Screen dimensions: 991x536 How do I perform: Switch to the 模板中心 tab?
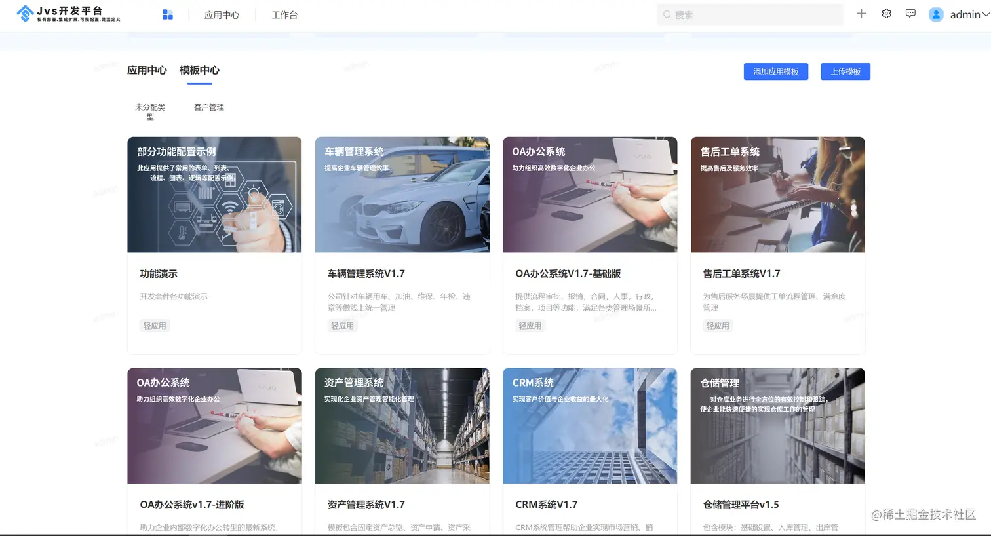[199, 70]
